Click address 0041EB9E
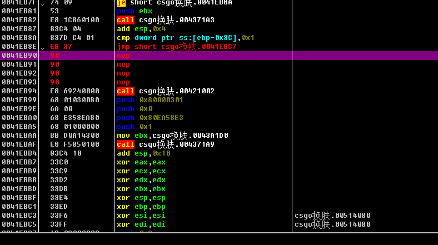438x245 pixels. 19,109
